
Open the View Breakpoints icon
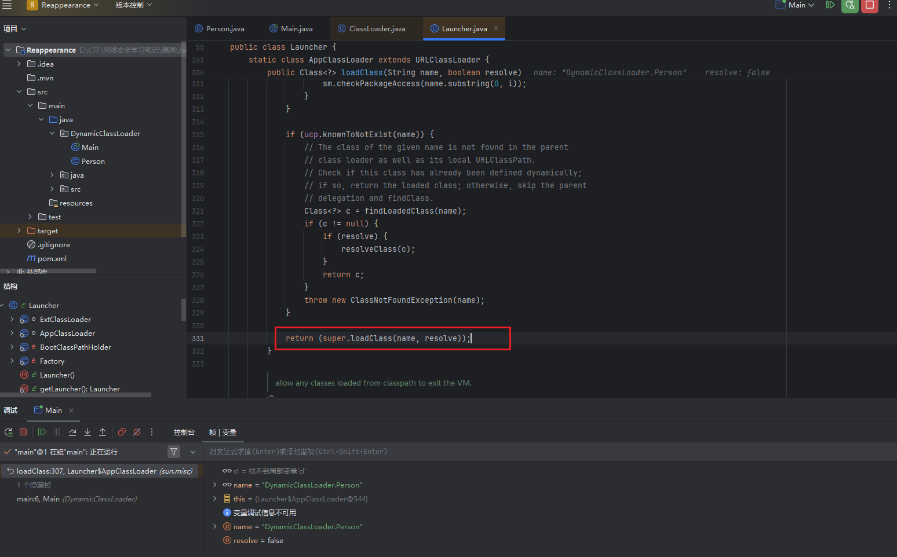tap(122, 432)
